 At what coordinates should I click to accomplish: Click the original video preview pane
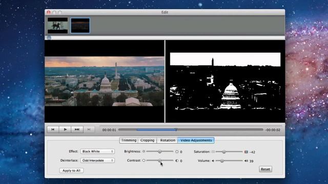[105, 81]
